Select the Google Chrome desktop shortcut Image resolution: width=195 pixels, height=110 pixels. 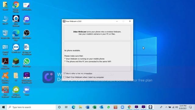(16, 7)
